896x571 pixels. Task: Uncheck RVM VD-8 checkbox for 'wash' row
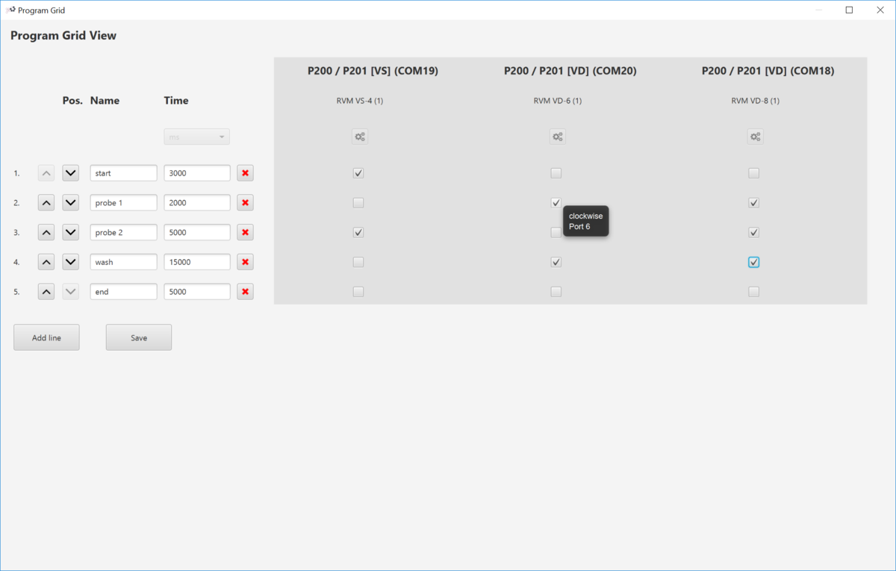pyautogui.click(x=753, y=262)
